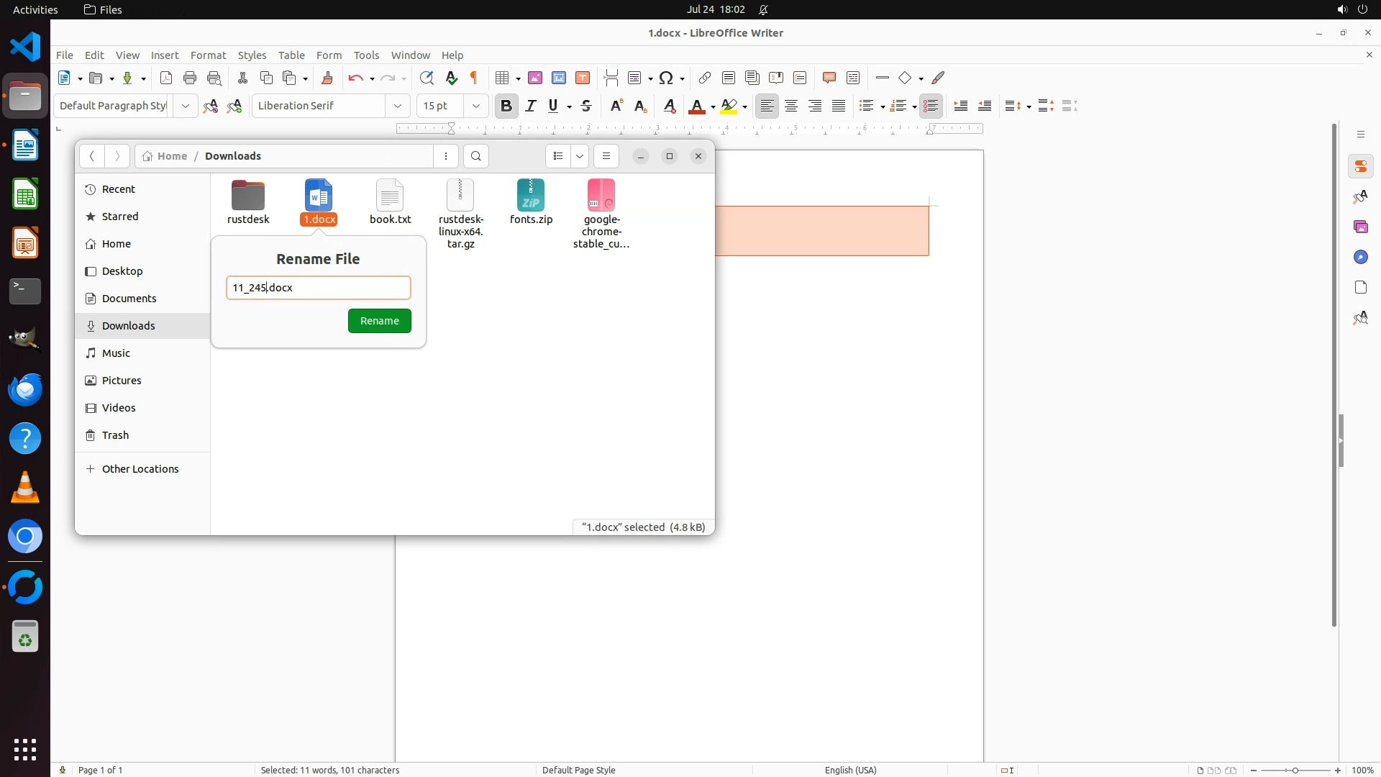Toggle Italic formatting

point(531,106)
